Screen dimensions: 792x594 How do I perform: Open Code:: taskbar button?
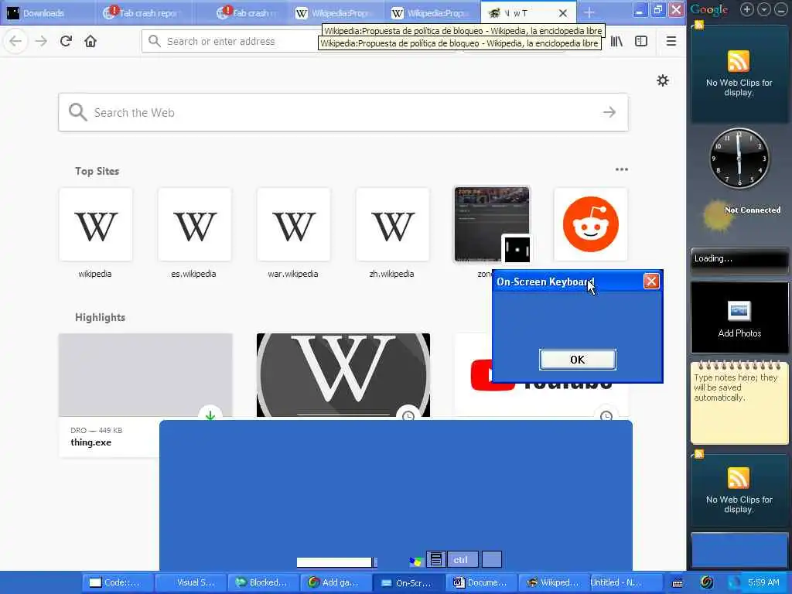117,582
